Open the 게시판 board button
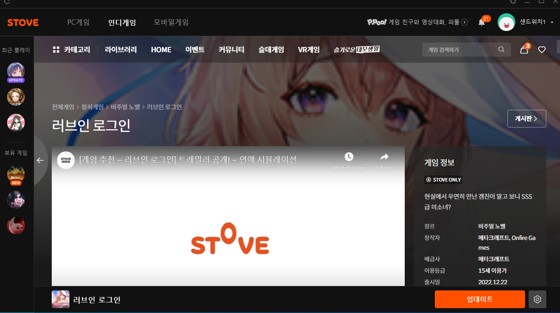Image resolution: width=560 pixels, height=313 pixels. coord(526,119)
